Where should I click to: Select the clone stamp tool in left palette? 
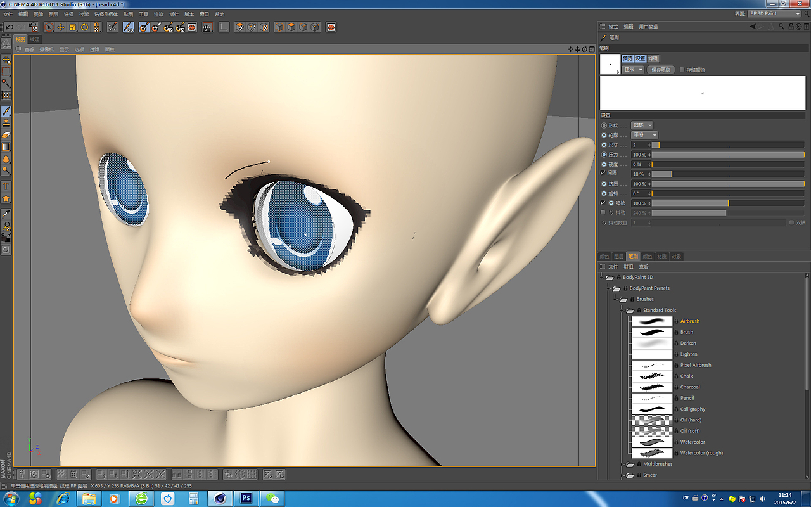tap(6, 123)
